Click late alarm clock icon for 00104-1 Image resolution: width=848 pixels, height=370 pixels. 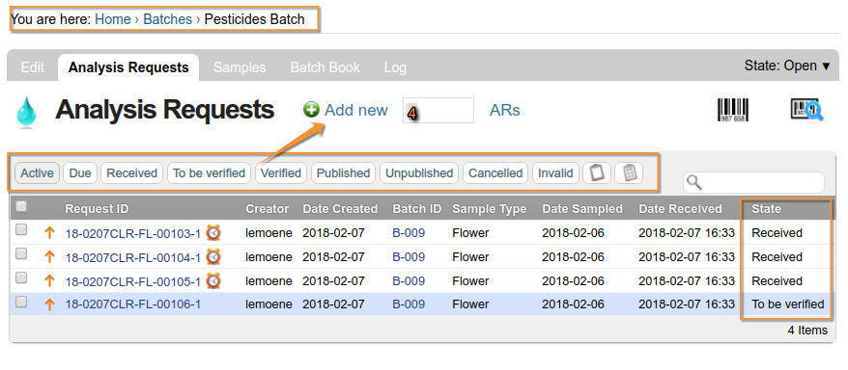(x=213, y=256)
